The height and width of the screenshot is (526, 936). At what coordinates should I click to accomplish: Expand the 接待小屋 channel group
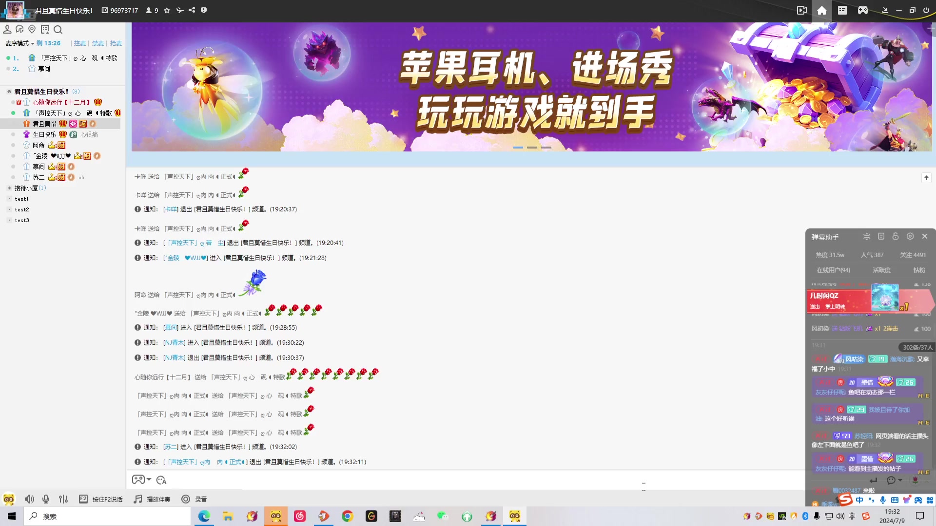click(x=9, y=188)
